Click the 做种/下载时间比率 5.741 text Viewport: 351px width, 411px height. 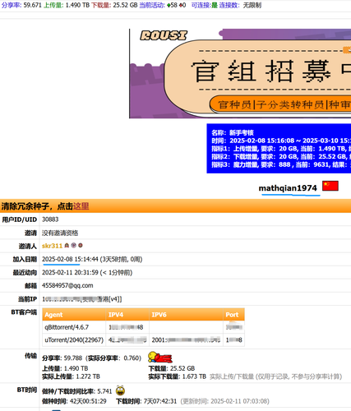[77, 391]
